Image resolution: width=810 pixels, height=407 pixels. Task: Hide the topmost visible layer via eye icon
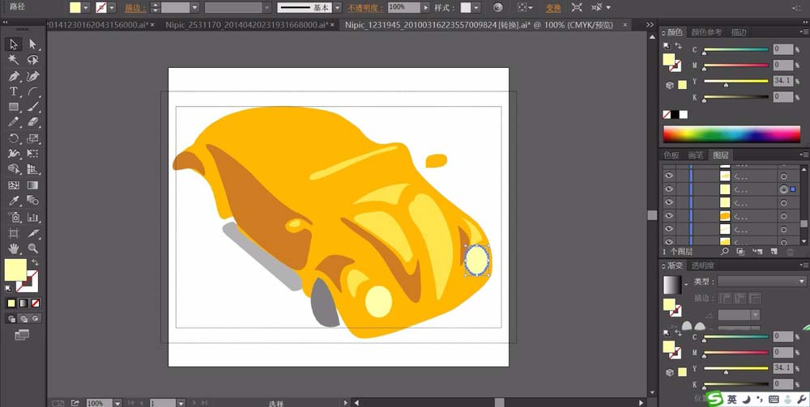pyautogui.click(x=669, y=175)
